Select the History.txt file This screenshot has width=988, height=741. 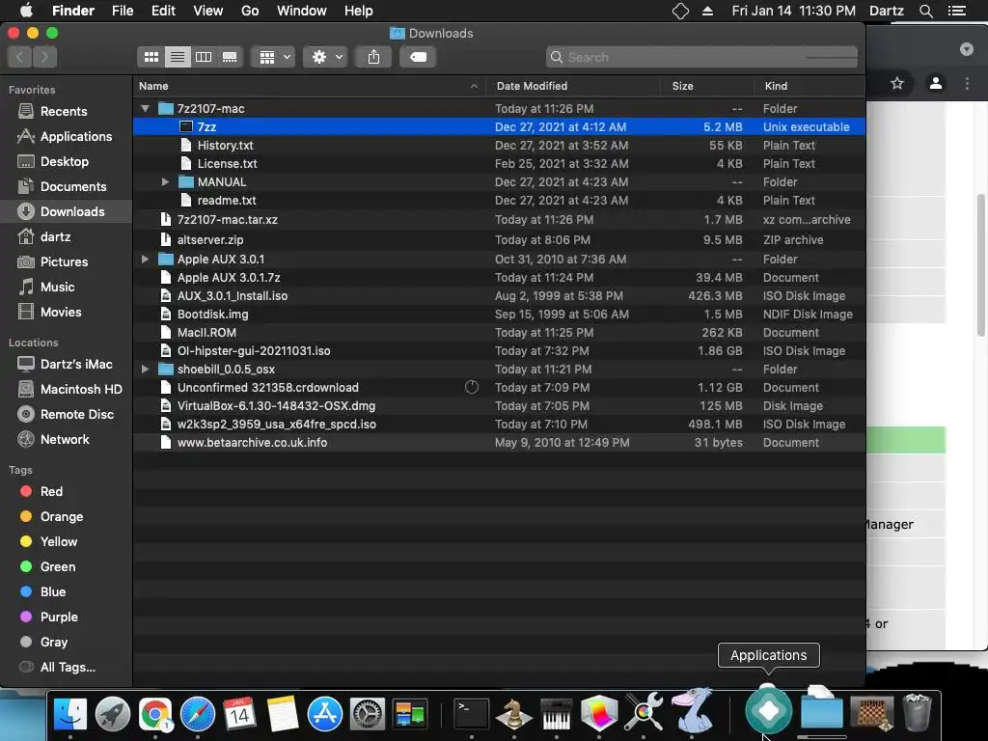499,146
